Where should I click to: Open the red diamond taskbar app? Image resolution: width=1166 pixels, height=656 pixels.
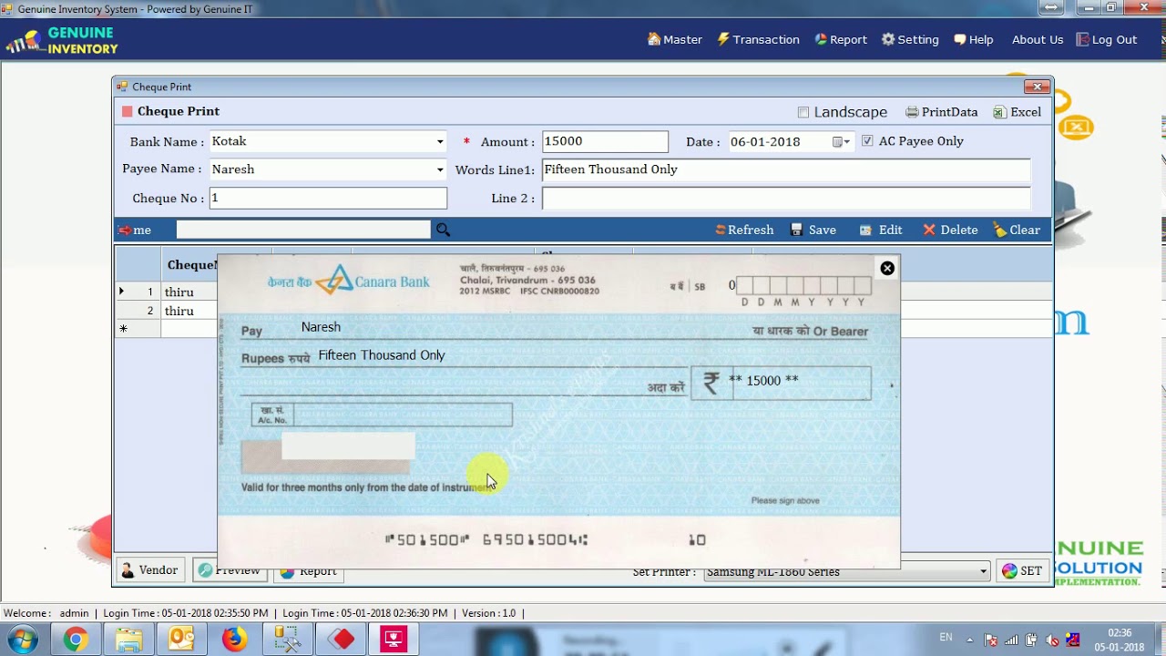click(343, 640)
